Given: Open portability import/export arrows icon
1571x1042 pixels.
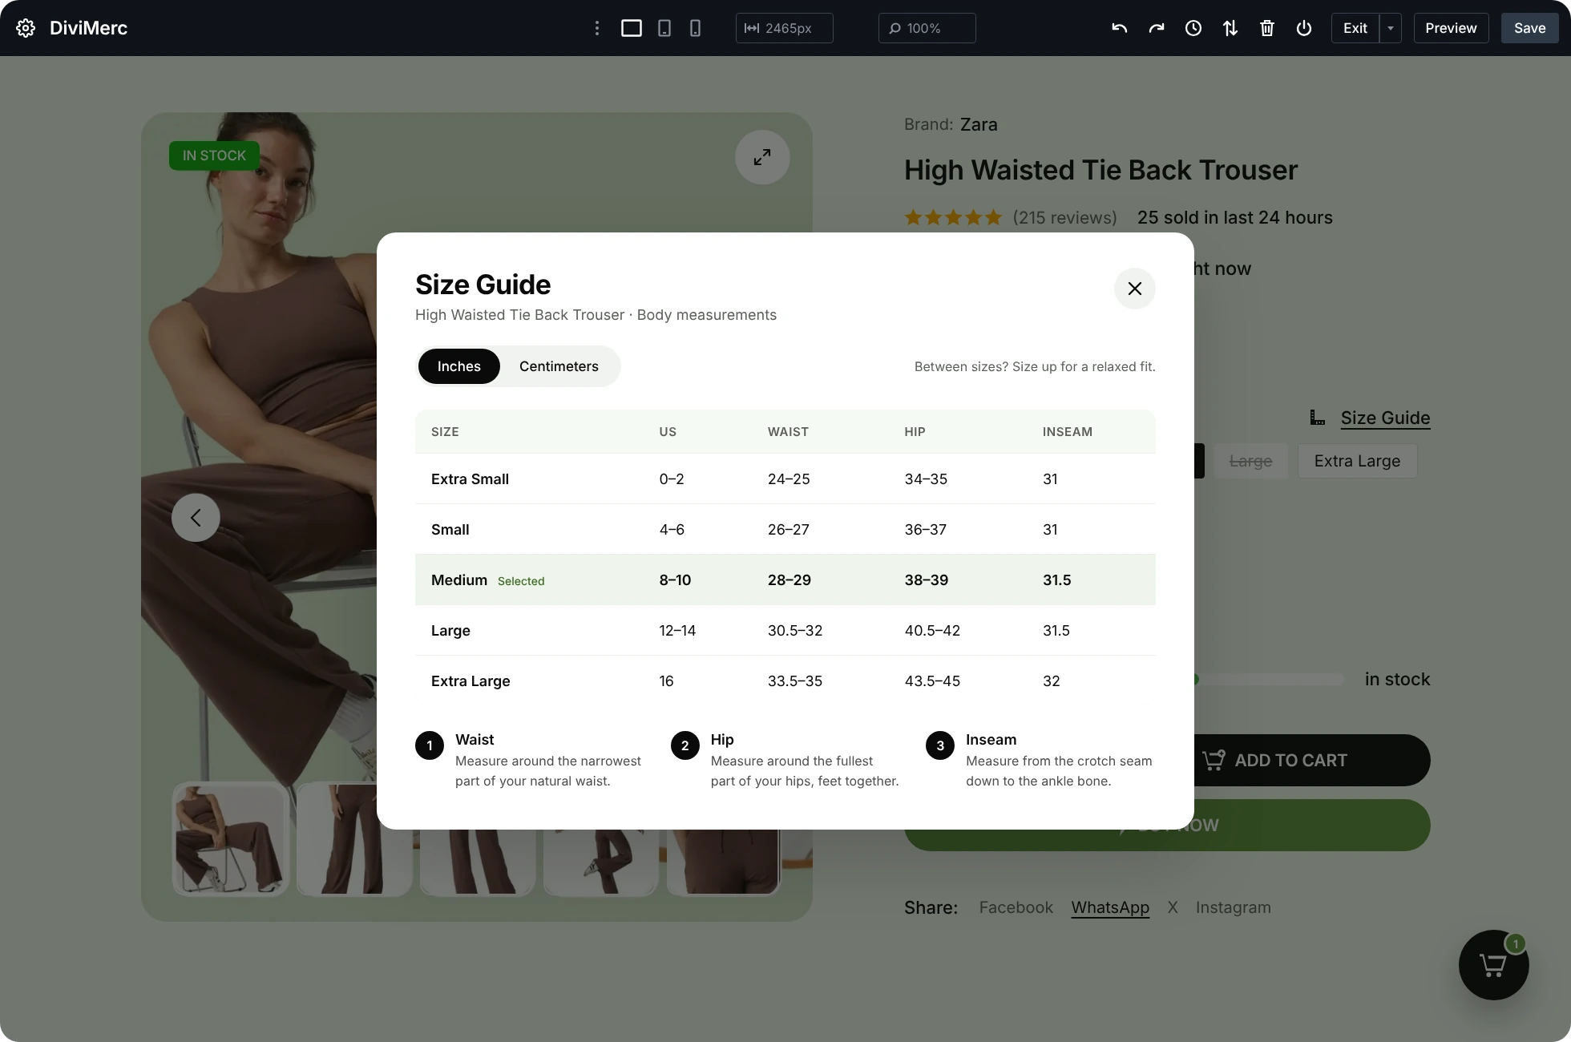Looking at the screenshot, I should [x=1230, y=28].
